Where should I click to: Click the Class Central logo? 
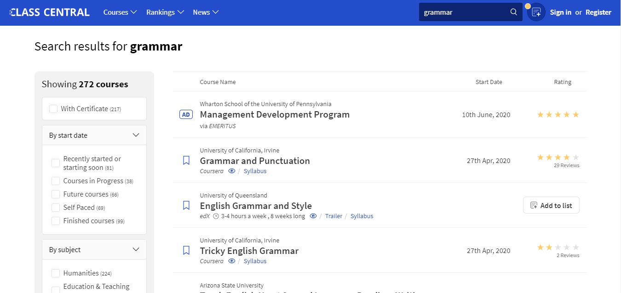pos(50,12)
